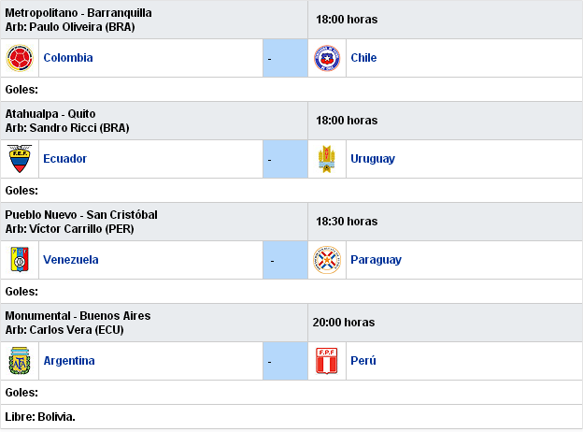Click the Colombia team crest icon

(x=20, y=58)
